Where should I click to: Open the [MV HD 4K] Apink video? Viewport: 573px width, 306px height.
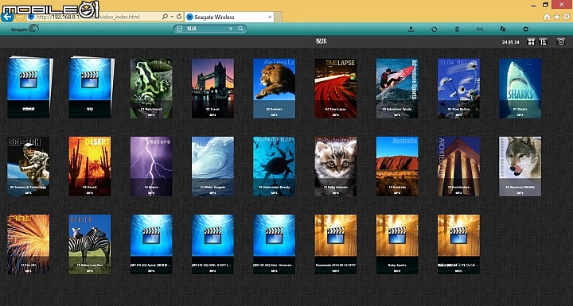151,244
